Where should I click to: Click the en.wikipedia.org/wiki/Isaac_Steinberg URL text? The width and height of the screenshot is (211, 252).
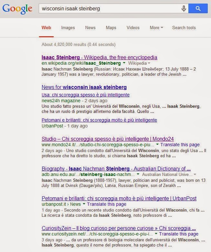pos(81,63)
